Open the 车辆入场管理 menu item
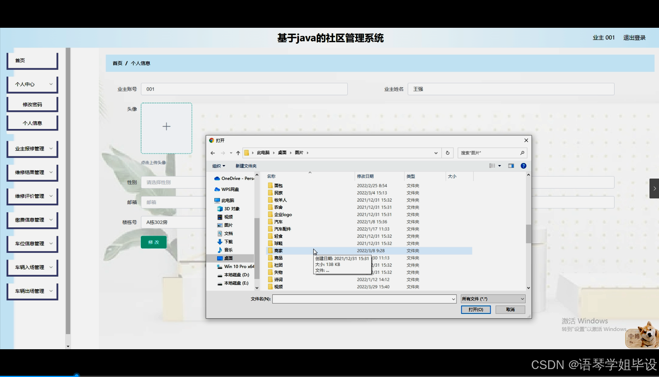 pyautogui.click(x=32, y=267)
